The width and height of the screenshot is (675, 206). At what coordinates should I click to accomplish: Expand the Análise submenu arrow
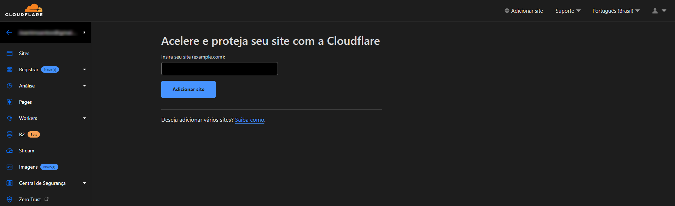pyautogui.click(x=85, y=86)
